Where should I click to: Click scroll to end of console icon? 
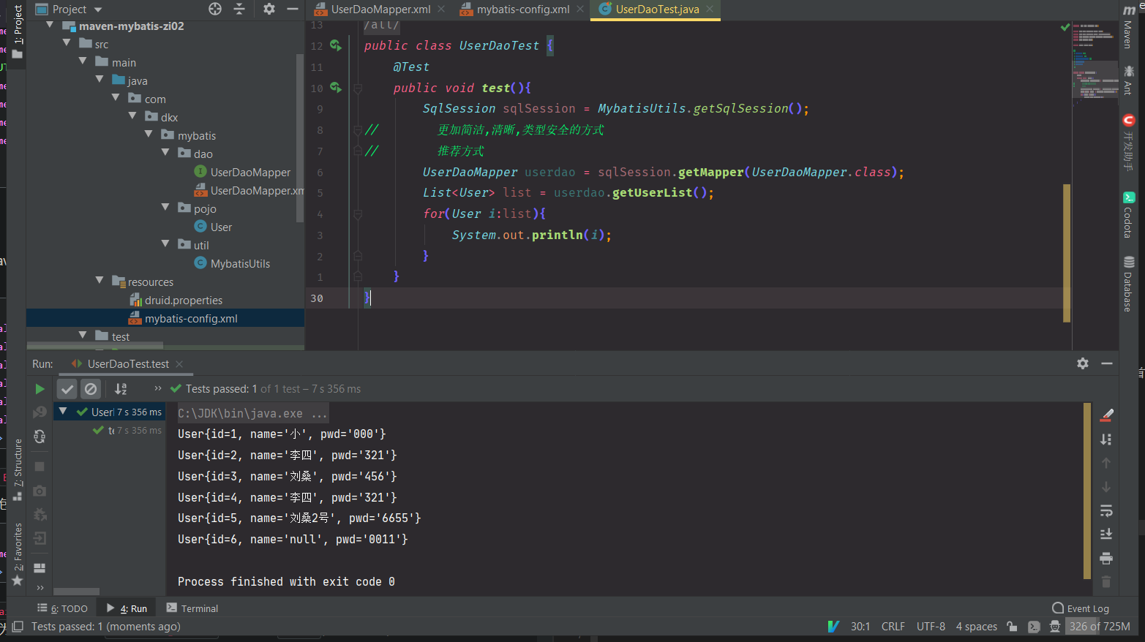pos(1106,534)
